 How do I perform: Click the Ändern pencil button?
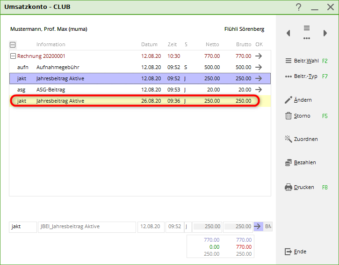coord(299,100)
